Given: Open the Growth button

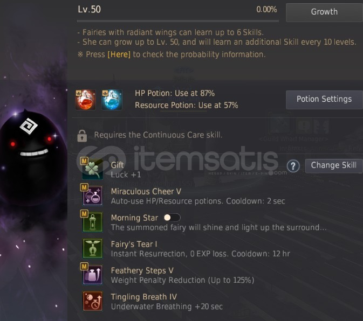Looking at the screenshot, I should pos(324,12).
